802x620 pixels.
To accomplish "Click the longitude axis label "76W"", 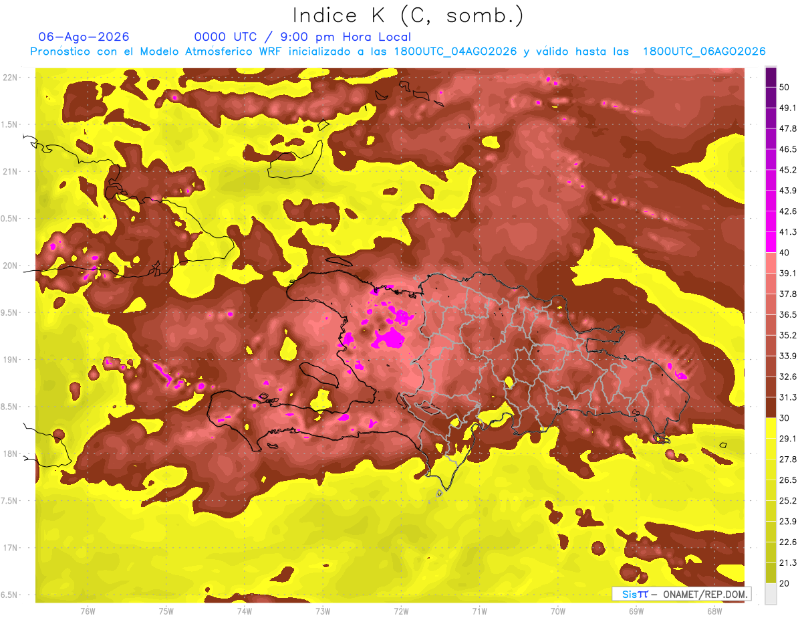I will [88, 611].
